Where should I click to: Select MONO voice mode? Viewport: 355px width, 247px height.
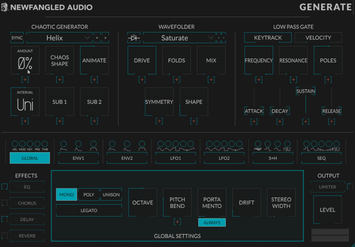point(66,195)
